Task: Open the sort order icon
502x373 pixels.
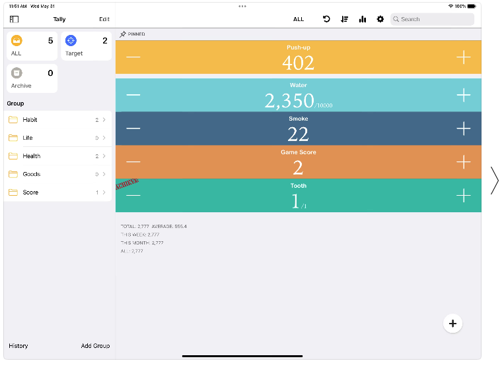Action: tap(345, 19)
